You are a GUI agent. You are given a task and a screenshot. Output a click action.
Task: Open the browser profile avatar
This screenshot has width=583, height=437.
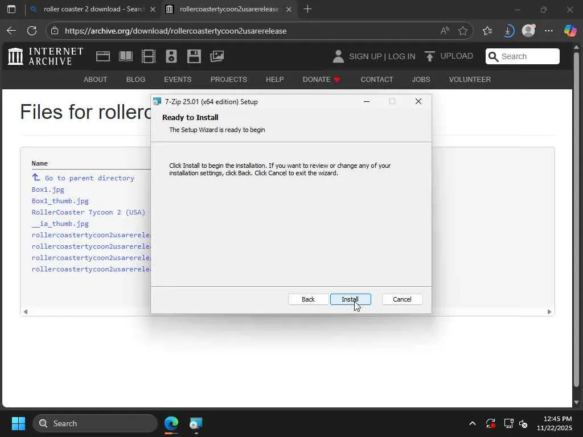528,31
